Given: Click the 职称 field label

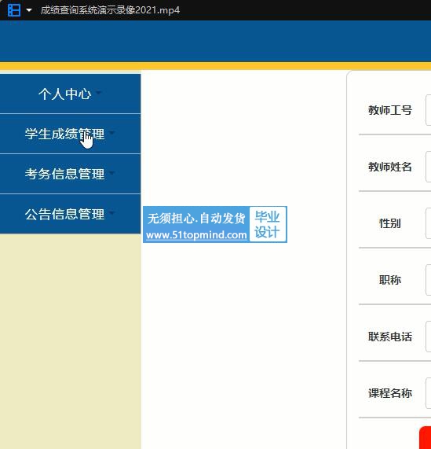Looking at the screenshot, I should click(390, 280).
